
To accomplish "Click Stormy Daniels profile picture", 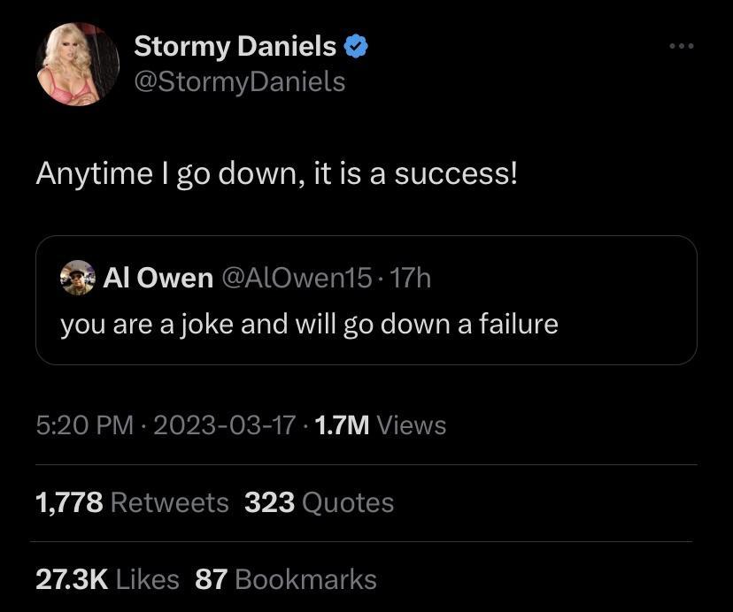I will (78, 64).
